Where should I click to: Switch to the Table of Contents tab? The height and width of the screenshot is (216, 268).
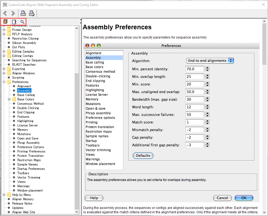[x=5, y=22]
